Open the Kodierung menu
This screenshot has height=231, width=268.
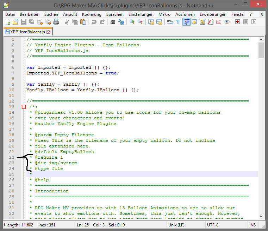pos(92,14)
